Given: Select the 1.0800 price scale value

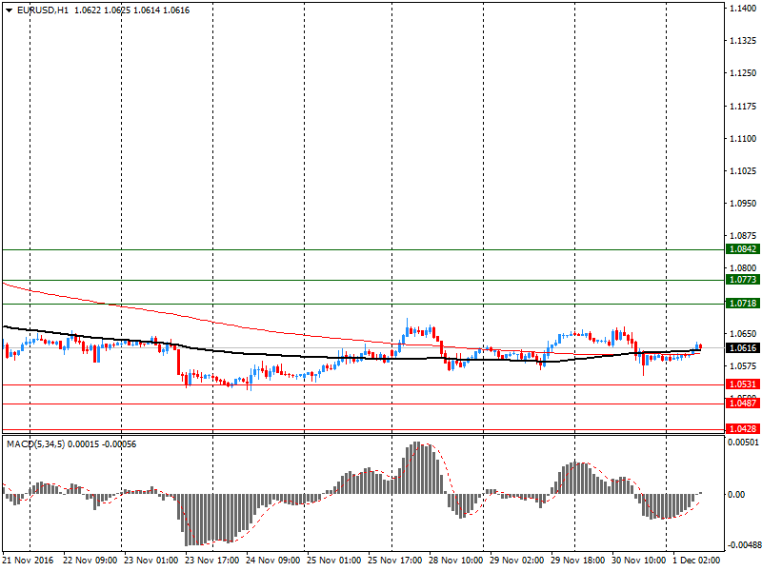Looking at the screenshot, I should click(x=743, y=267).
